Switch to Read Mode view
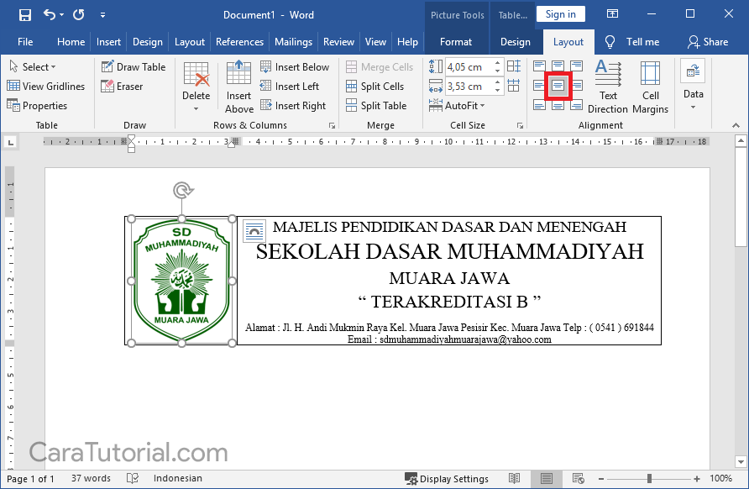The width and height of the screenshot is (749, 489). click(x=514, y=478)
